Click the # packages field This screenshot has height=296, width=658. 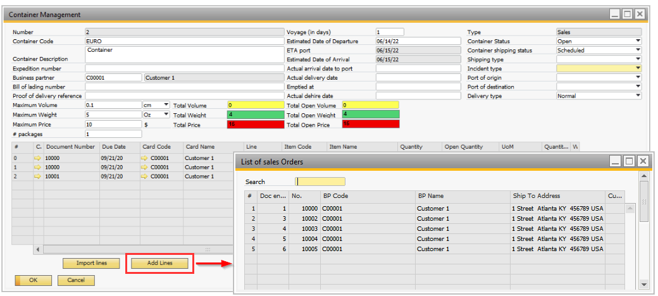tap(113, 134)
